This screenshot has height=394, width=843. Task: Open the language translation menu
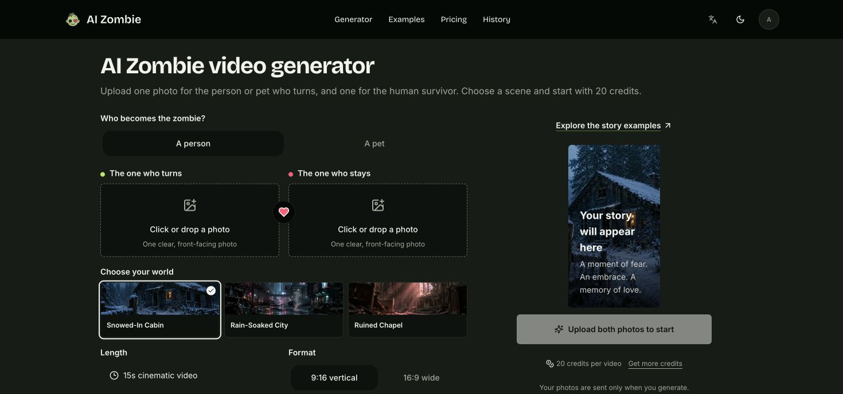[x=713, y=19]
